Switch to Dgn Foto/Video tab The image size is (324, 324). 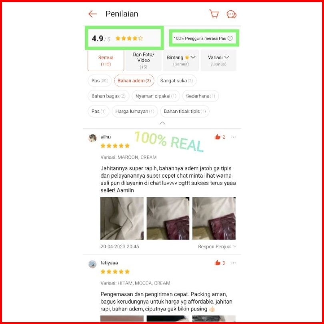(x=144, y=60)
